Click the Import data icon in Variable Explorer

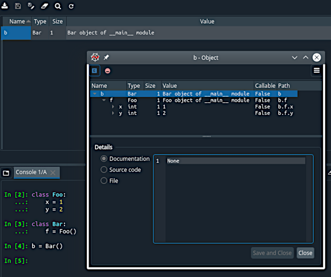coord(5,6)
